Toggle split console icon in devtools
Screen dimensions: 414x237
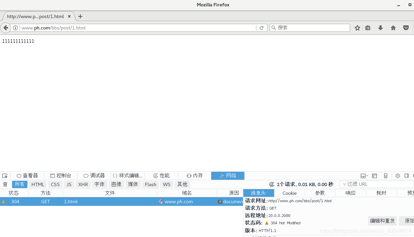click(x=375, y=176)
